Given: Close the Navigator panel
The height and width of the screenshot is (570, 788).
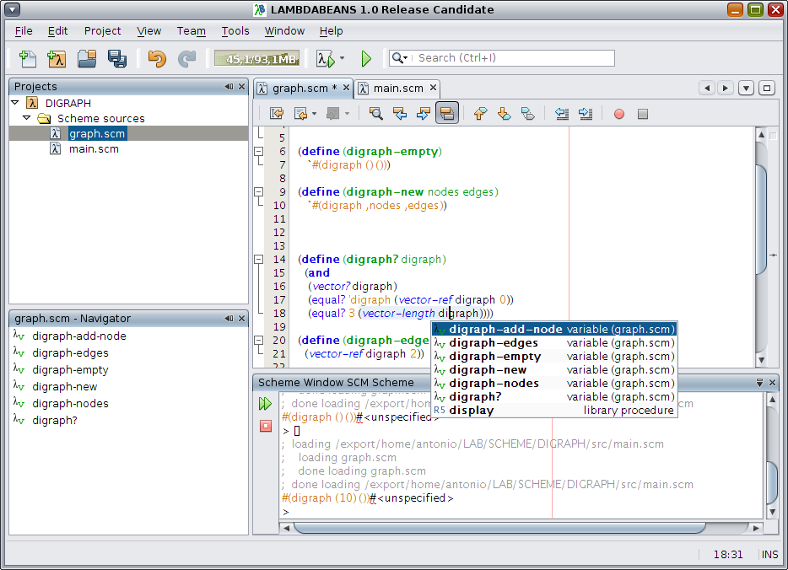Looking at the screenshot, I should pyautogui.click(x=242, y=319).
